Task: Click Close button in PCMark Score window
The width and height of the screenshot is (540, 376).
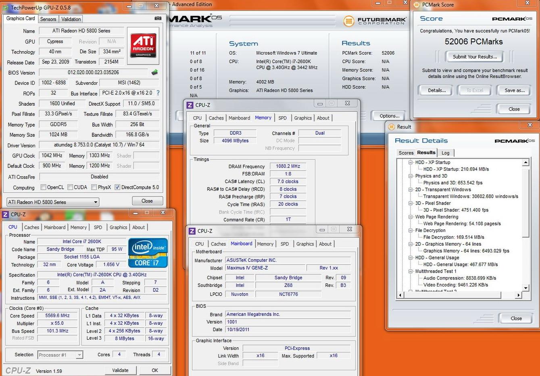Action: (514, 109)
